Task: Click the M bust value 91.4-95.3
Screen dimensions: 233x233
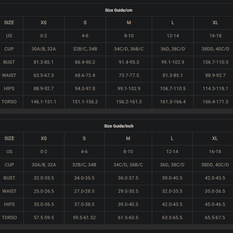Action: tap(129, 62)
